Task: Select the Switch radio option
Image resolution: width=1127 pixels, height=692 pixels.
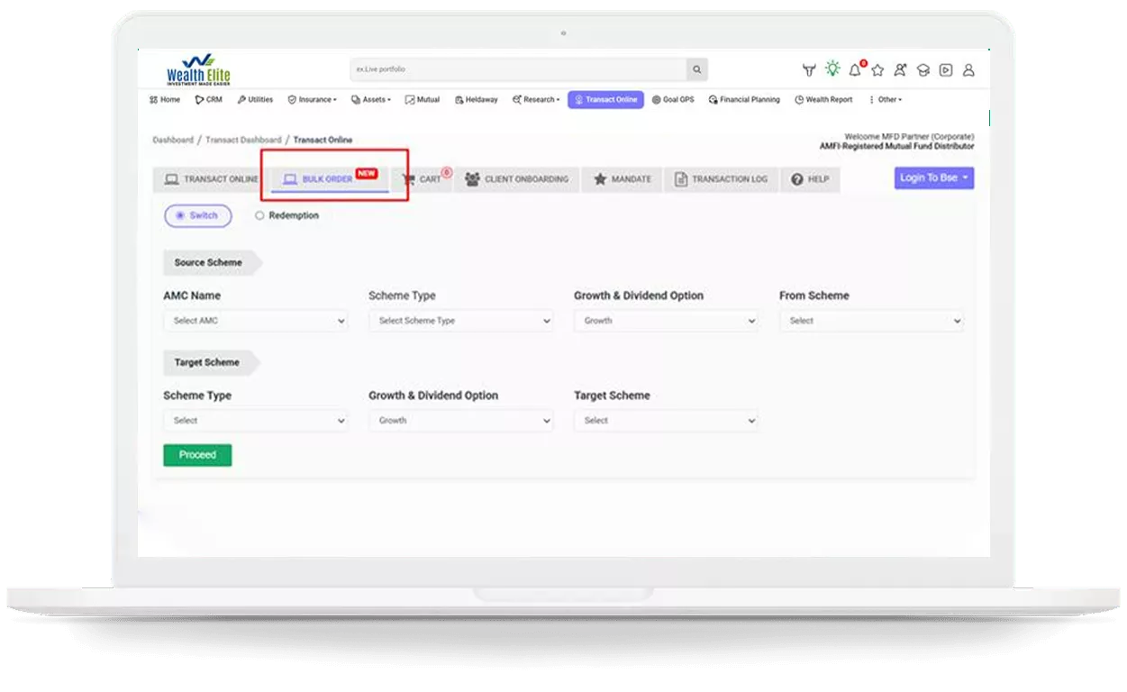Action: (x=197, y=216)
